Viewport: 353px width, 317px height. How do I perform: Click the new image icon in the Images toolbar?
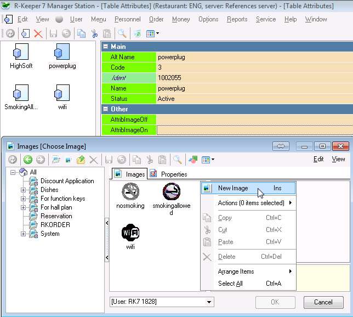(x=68, y=160)
